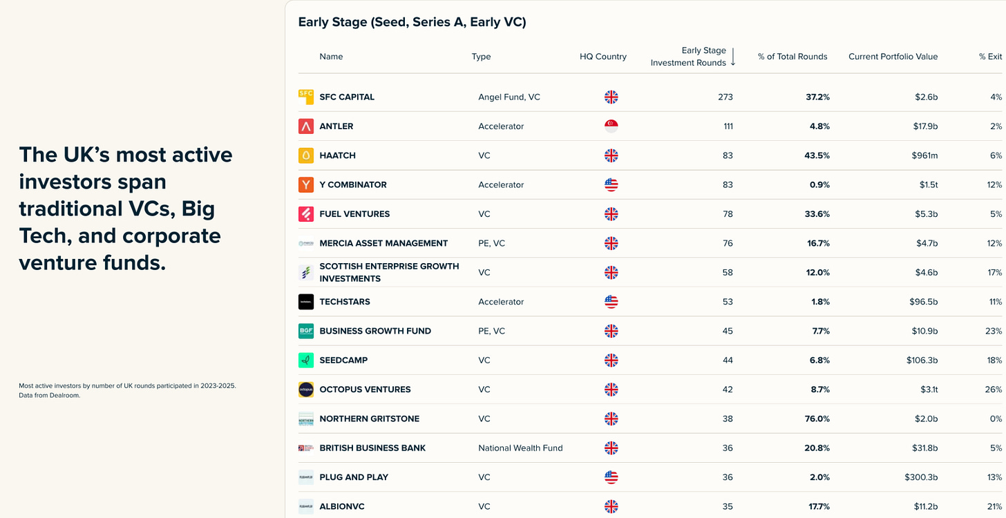Viewport: 1006px width, 518px height.
Task: Click the Antler red logo icon
Action: [x=306, y=126]
